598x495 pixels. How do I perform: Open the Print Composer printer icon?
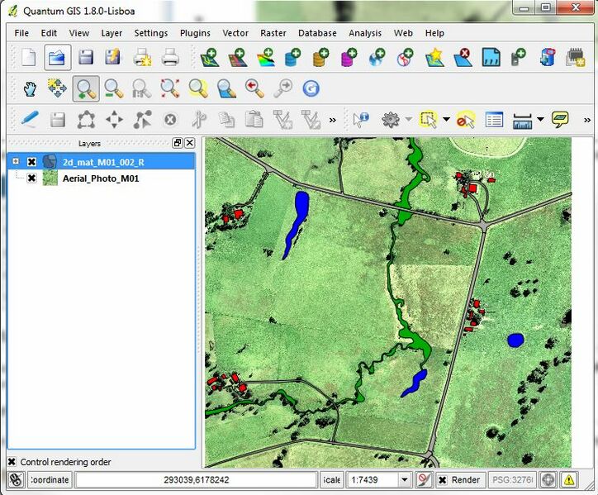click(x=170, y=57)
